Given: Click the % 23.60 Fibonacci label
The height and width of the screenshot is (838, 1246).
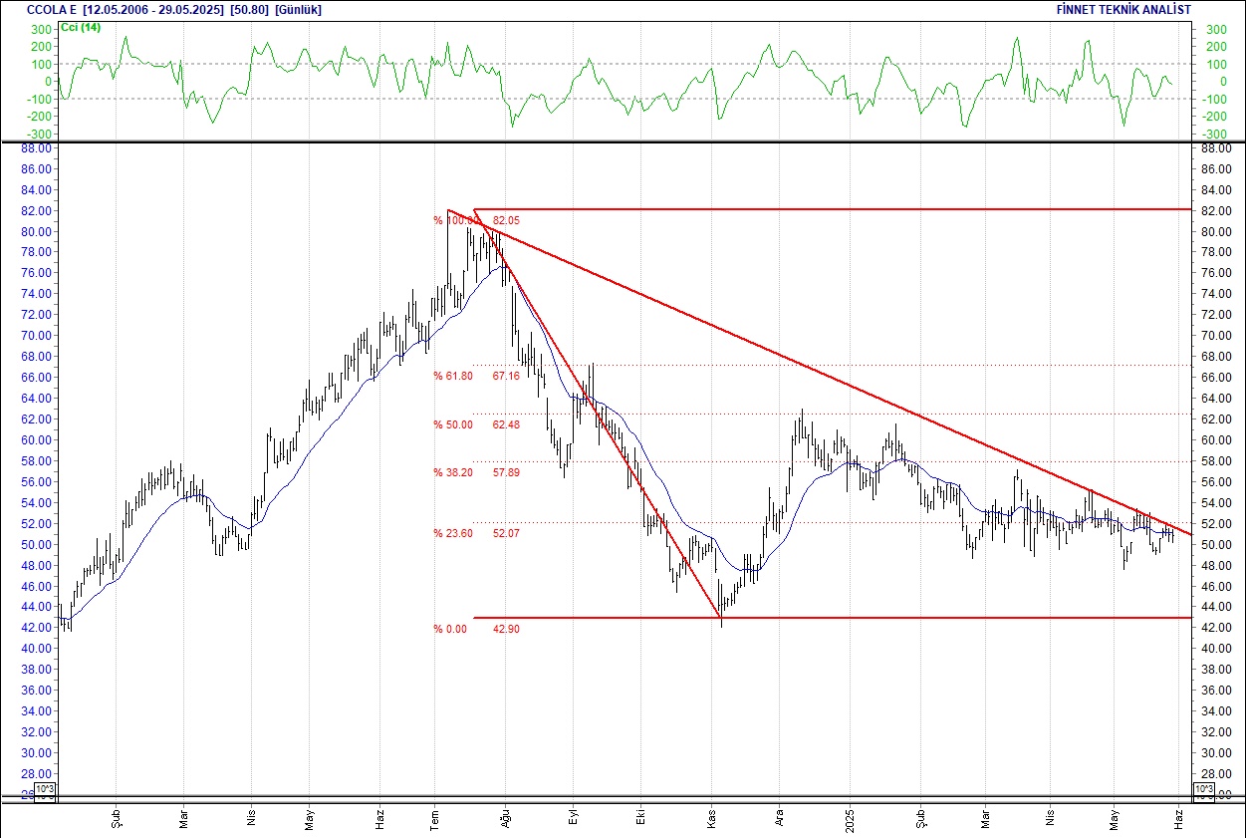Looking at the screenshot, I should [452, 533].
